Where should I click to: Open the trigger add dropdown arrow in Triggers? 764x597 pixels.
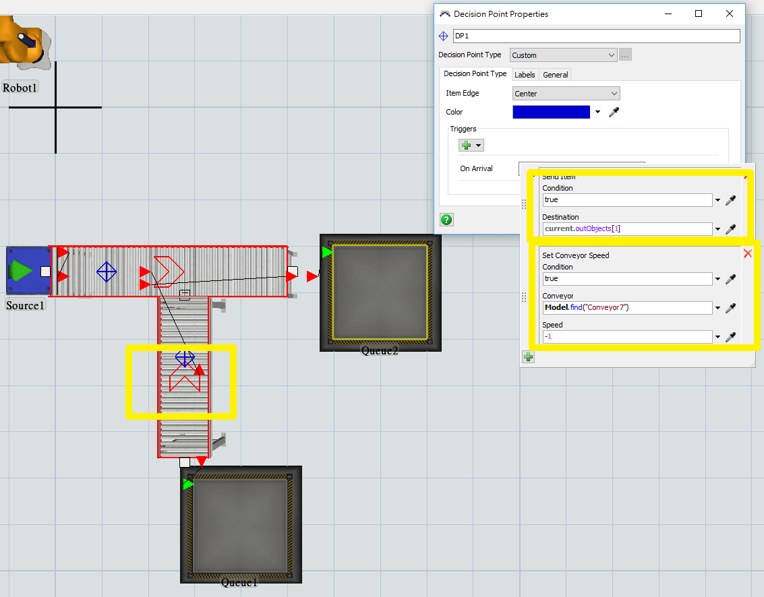(477, 145)
